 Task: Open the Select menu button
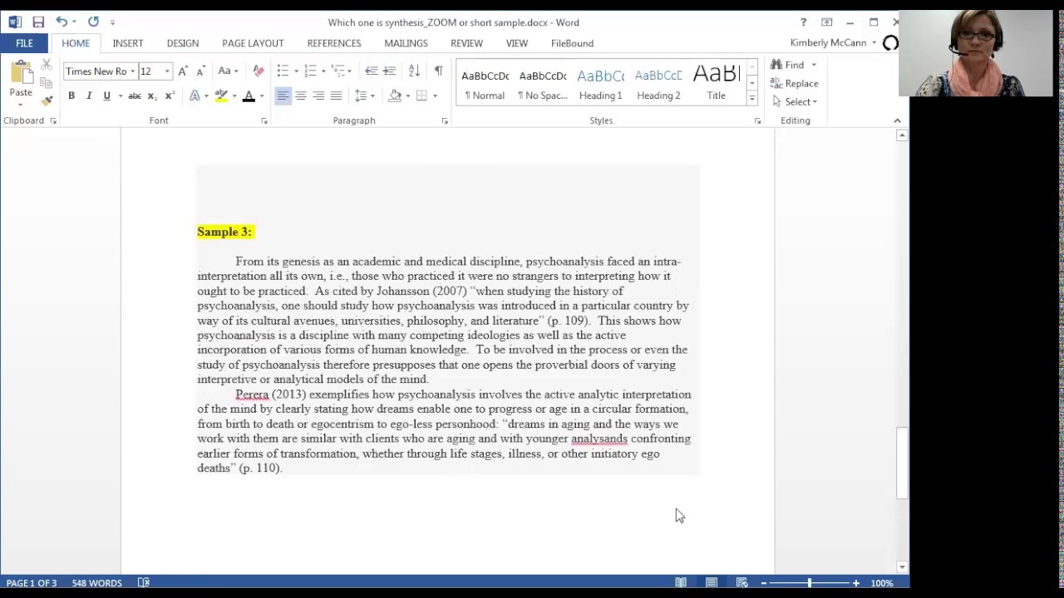(794, 101)
